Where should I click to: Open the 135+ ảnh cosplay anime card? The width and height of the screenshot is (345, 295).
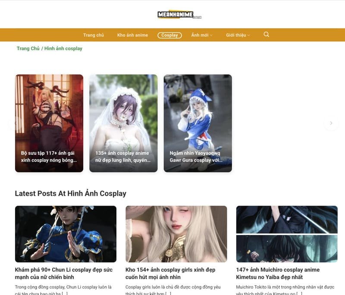click(123, 123)
